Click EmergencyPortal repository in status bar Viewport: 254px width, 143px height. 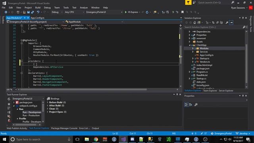click(221, 133)
